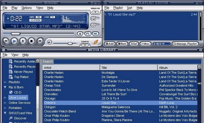Select the CD D: drive item
Image resolution: width=204 pixels, height=123 pixels.
pos(15,92)
